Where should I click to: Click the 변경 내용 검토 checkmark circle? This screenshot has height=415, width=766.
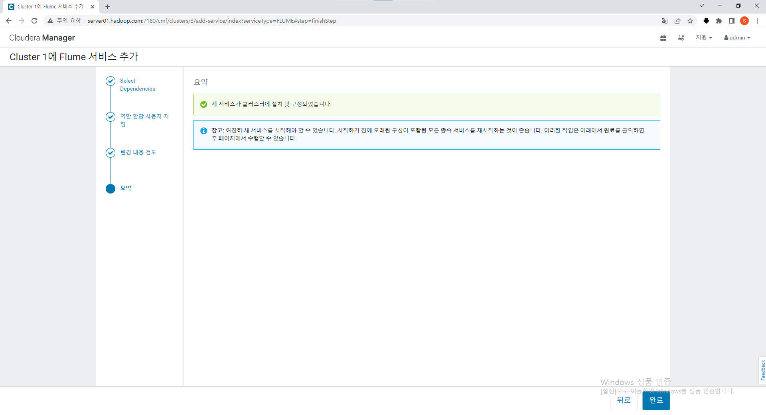pos(111,153)
